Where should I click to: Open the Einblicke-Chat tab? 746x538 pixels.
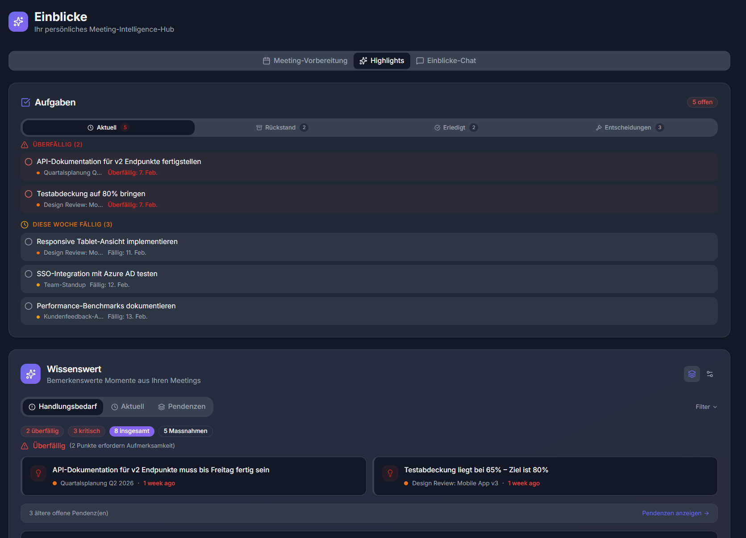(x=446, y=61)
